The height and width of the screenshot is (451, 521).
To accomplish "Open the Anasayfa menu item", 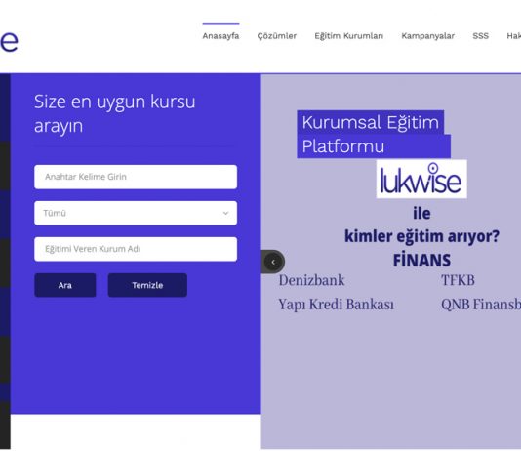I will pyautogui.click(x=220, y=36).
